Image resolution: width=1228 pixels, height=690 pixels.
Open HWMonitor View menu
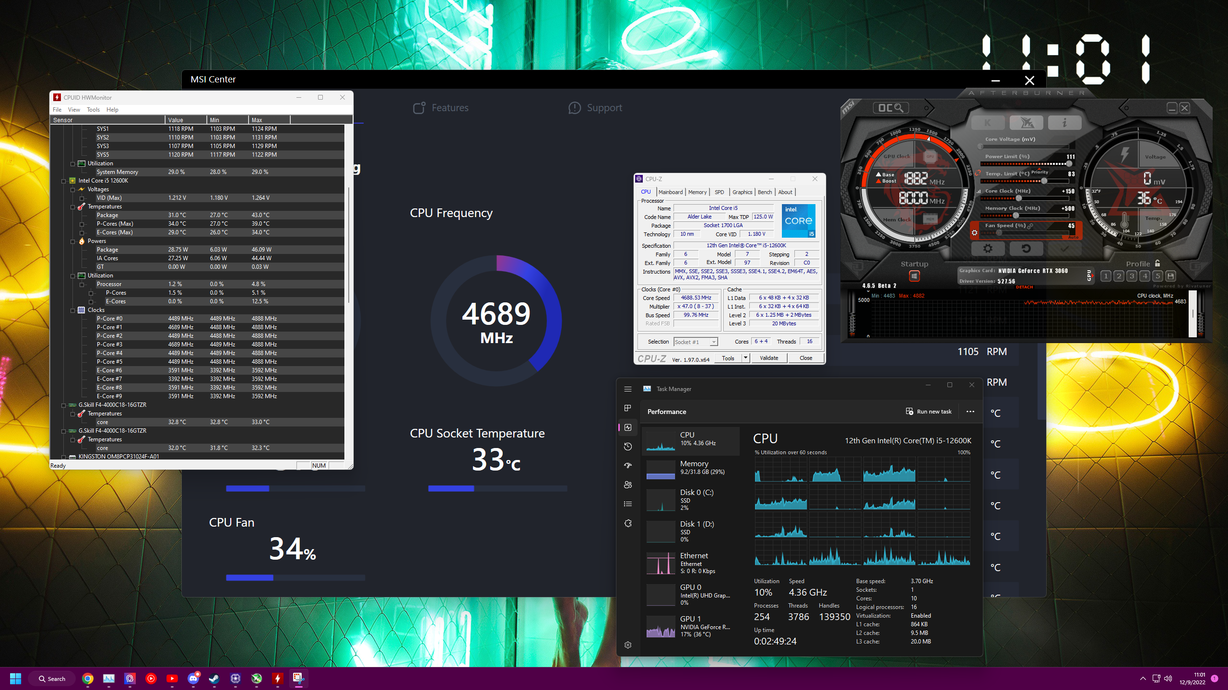(x=74, y=110)
